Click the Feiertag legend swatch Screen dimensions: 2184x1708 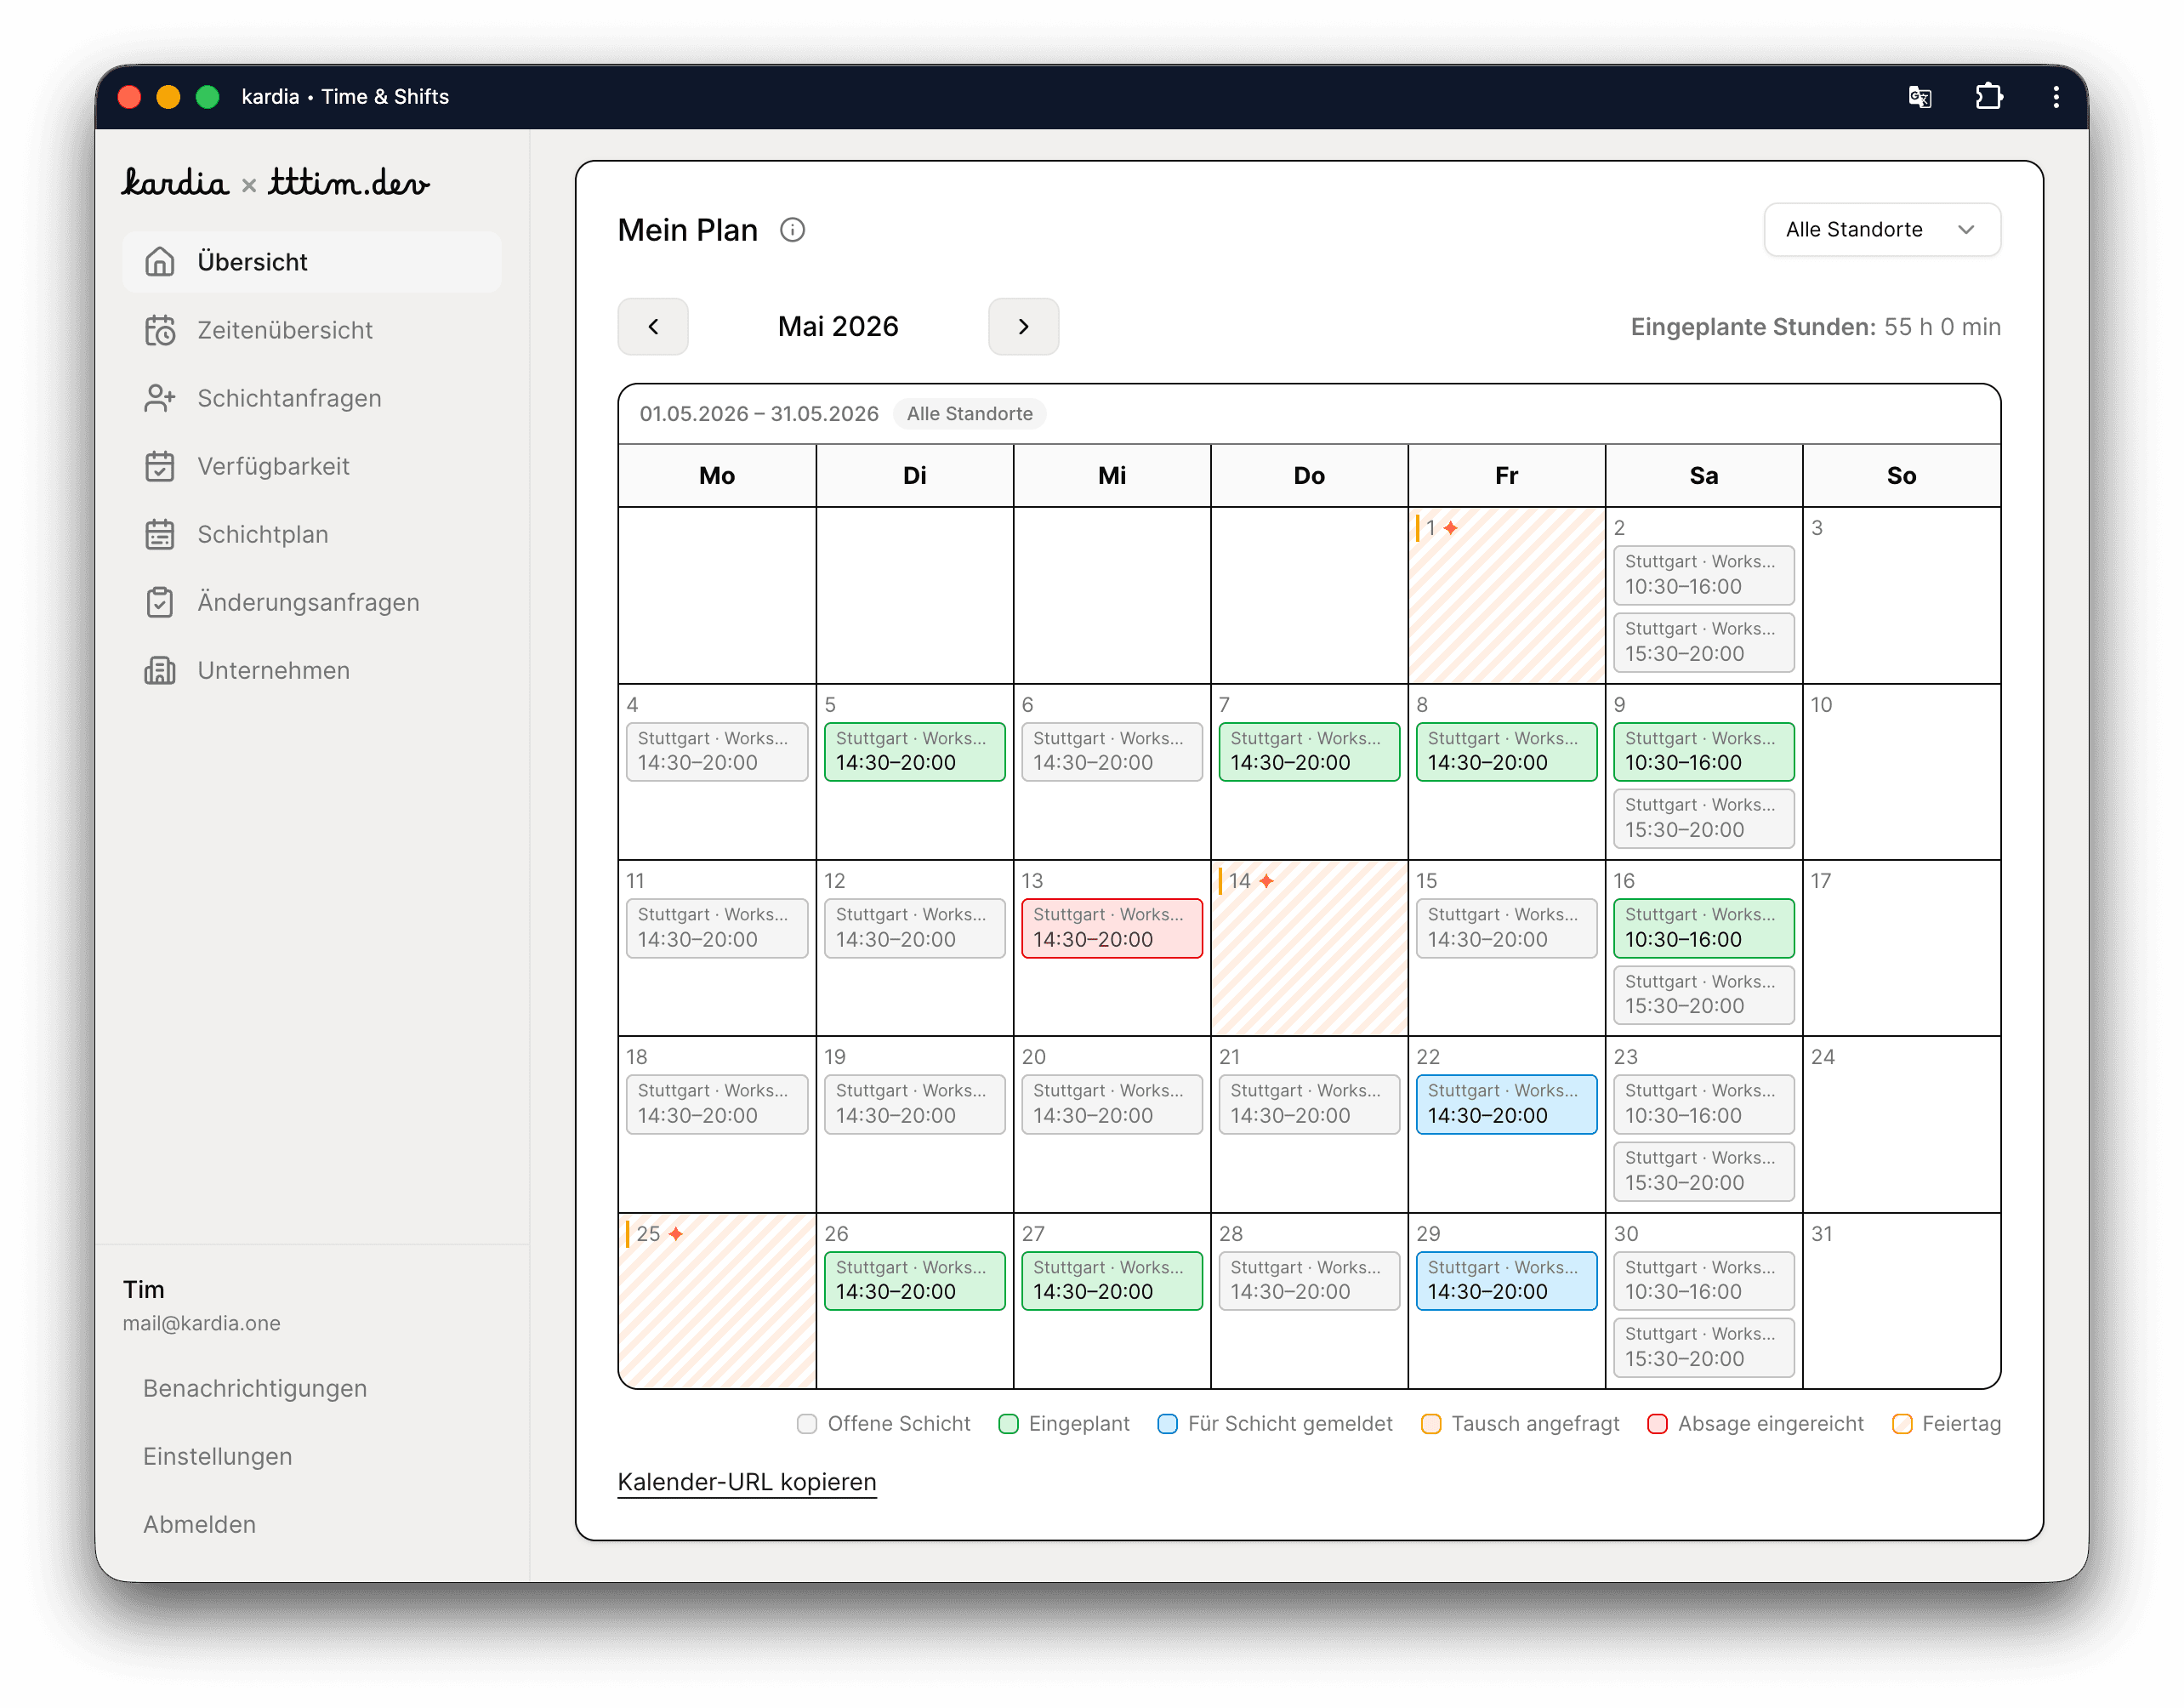[1902, 1424]
